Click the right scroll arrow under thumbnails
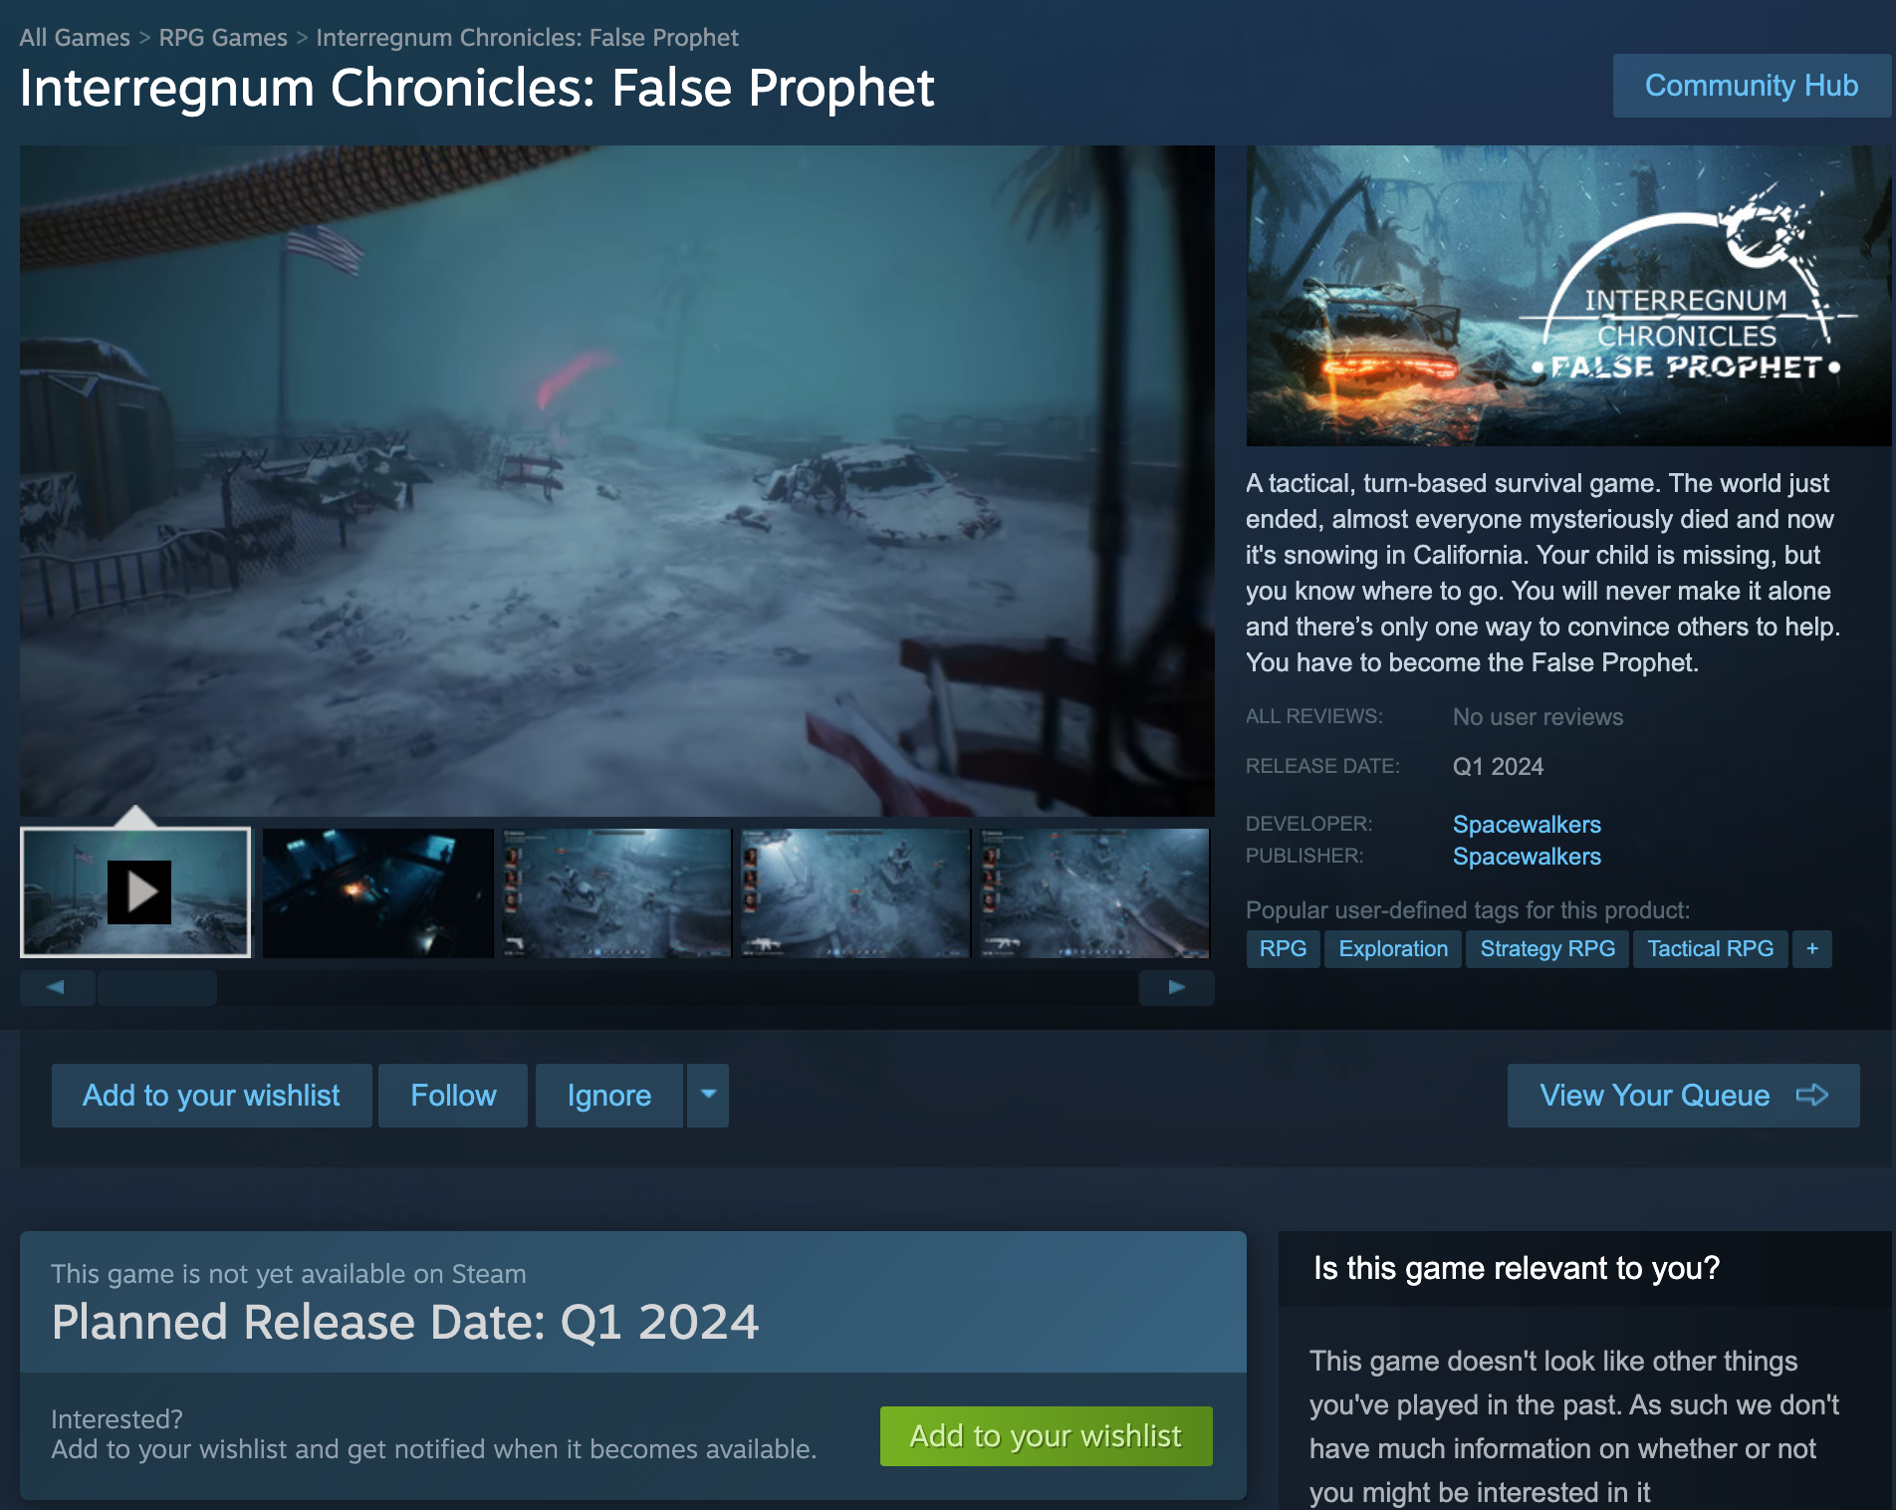The width and height of the screenshot is (1896, 1510). click(1177, 987)
